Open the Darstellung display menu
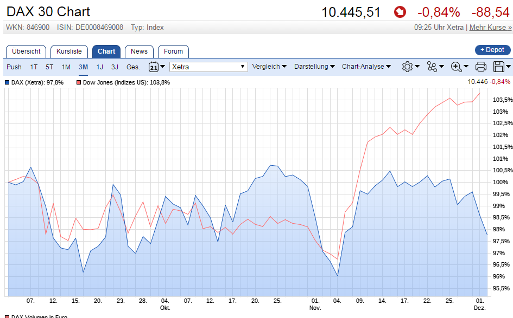Image resolution: width=513 pixels, height=318 pixels. coord(314,67)
